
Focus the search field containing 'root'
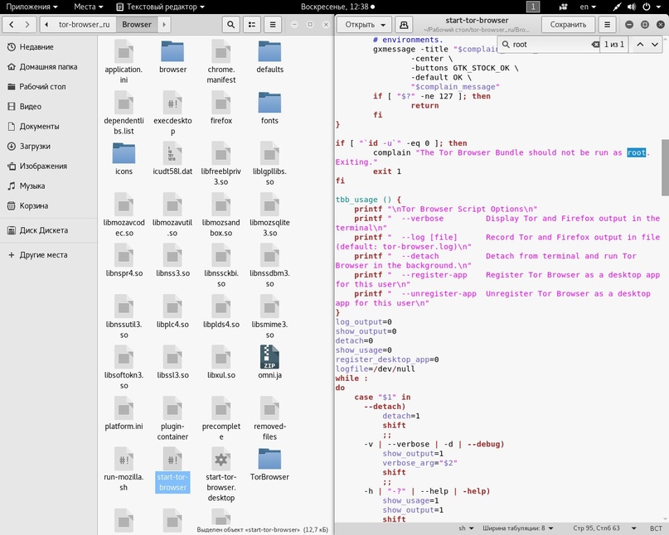point(550,45)
